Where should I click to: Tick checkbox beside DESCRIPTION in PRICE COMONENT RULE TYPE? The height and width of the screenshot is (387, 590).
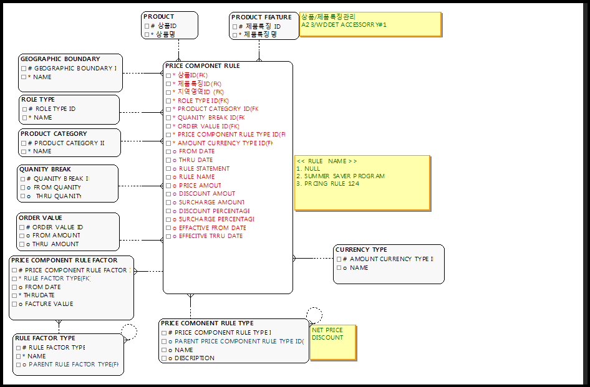(163, 358)
